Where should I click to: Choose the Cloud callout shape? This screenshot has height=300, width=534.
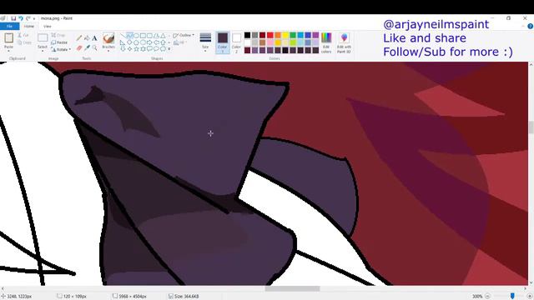click(164, 49)
